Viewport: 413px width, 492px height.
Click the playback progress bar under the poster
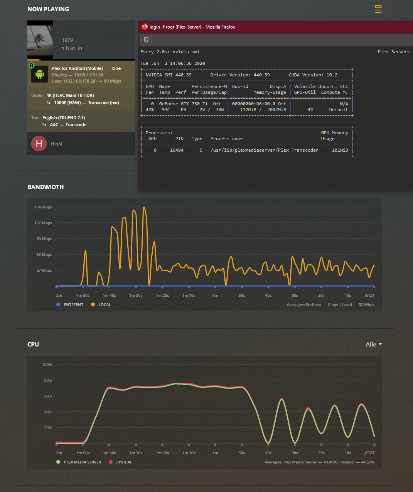click(x=81, y=60)
